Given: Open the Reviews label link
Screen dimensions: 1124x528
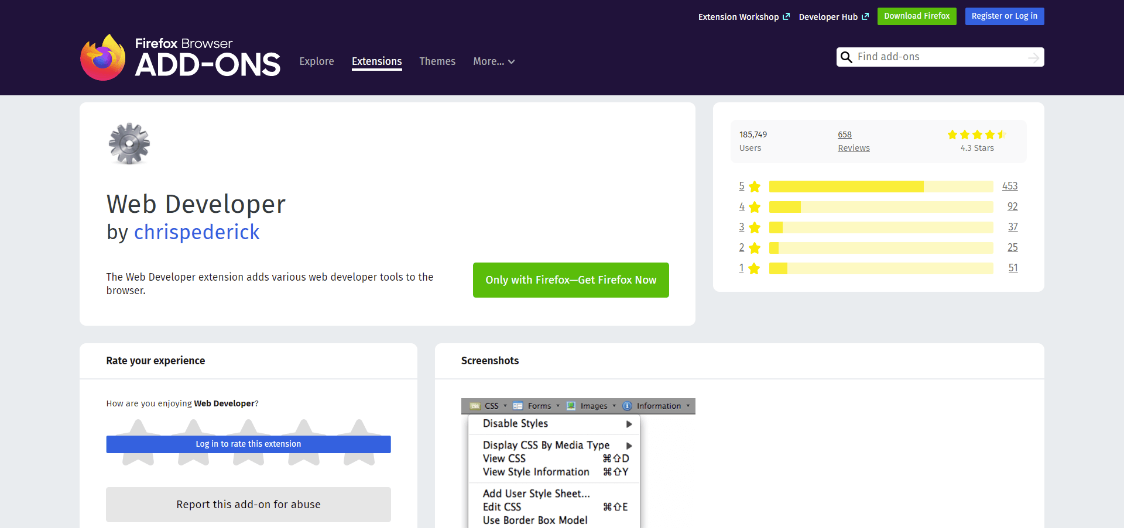Looking at the screenshot, I should click(854, 148).
